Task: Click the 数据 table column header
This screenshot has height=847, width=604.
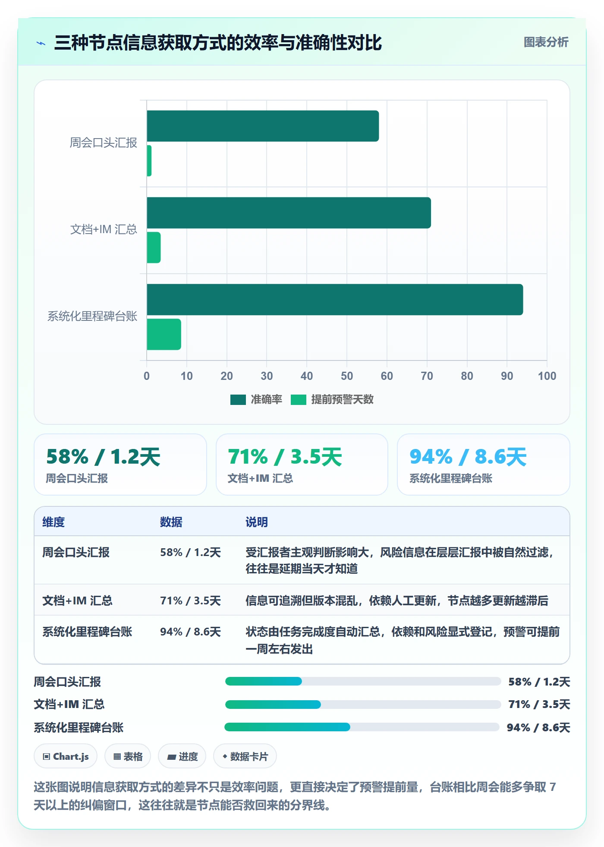Action: [x=171, y=522]
